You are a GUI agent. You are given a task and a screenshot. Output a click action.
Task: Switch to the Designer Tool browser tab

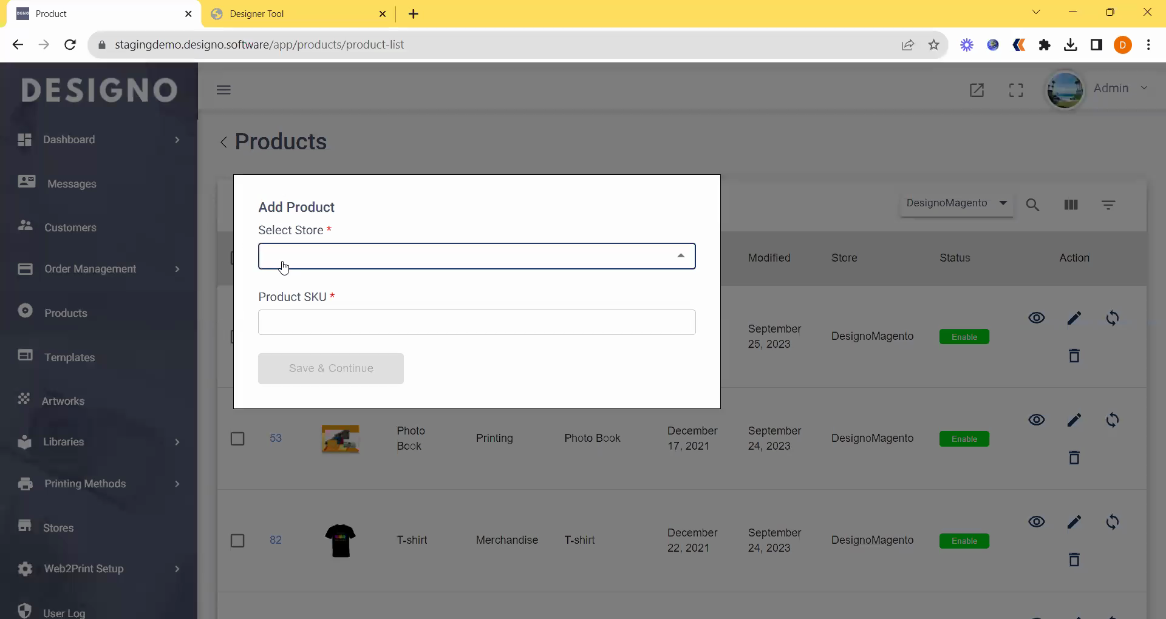(x=298, y=14)
